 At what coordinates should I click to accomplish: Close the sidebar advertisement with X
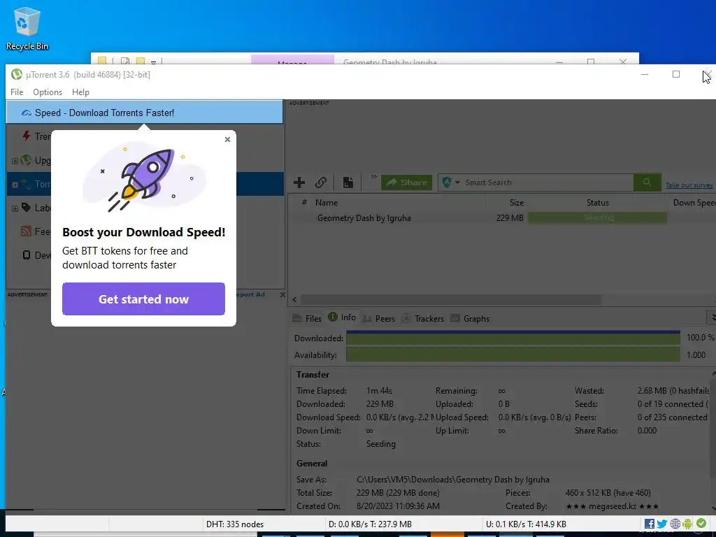(x=282, y=295)
